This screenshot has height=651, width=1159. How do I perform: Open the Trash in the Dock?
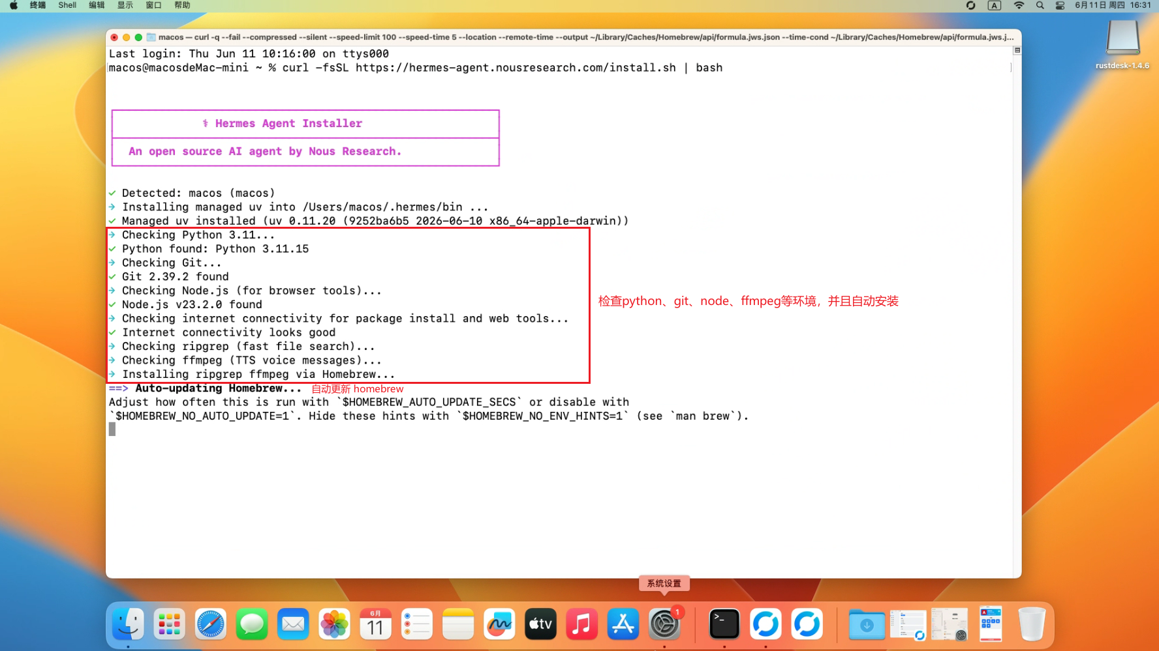click(x=1032, y=624)
